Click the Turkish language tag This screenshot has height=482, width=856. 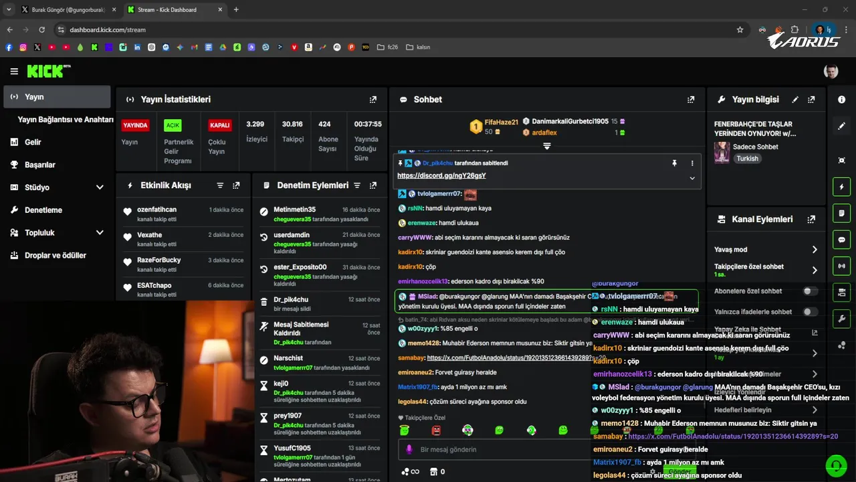[747, 159]
